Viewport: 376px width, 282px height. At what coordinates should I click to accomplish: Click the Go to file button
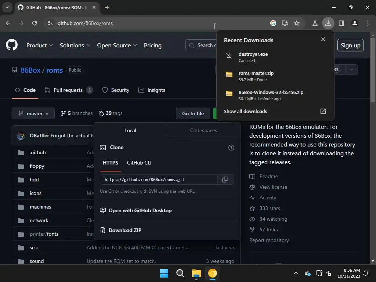coord(193,114)
